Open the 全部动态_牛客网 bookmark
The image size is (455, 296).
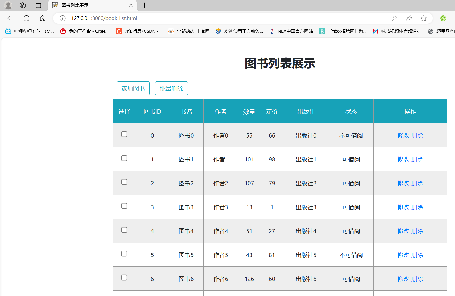(x=189, y=31)
